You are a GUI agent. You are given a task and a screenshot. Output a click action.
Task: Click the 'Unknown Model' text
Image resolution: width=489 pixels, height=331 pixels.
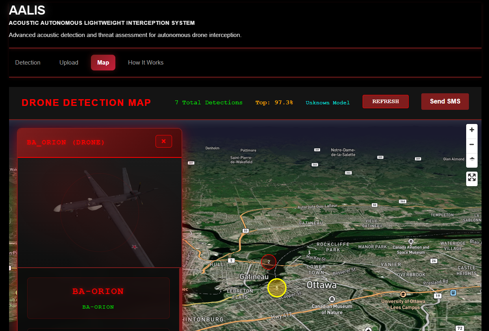[328, 103]
